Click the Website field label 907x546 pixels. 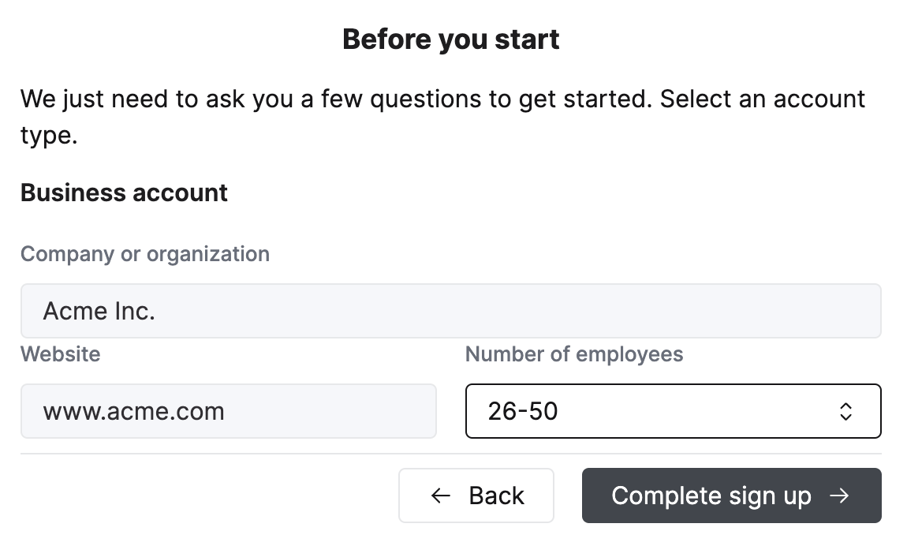pos(61,354)
